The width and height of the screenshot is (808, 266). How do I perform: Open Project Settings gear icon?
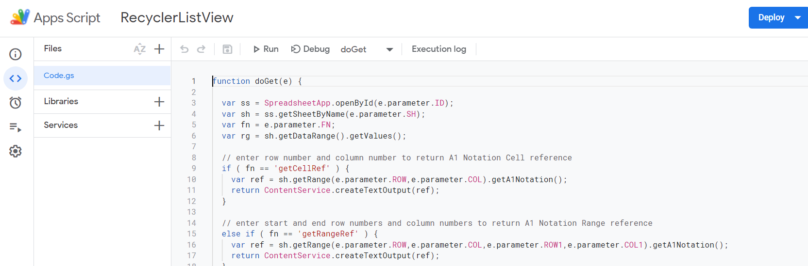[x=16, y=151]
